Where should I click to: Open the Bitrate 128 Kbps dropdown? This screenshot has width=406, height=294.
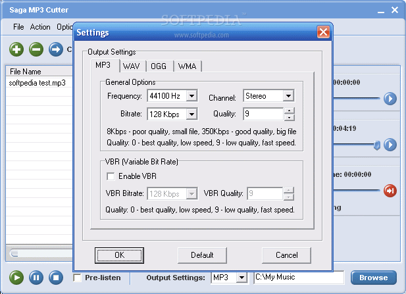tap(192, 114)
